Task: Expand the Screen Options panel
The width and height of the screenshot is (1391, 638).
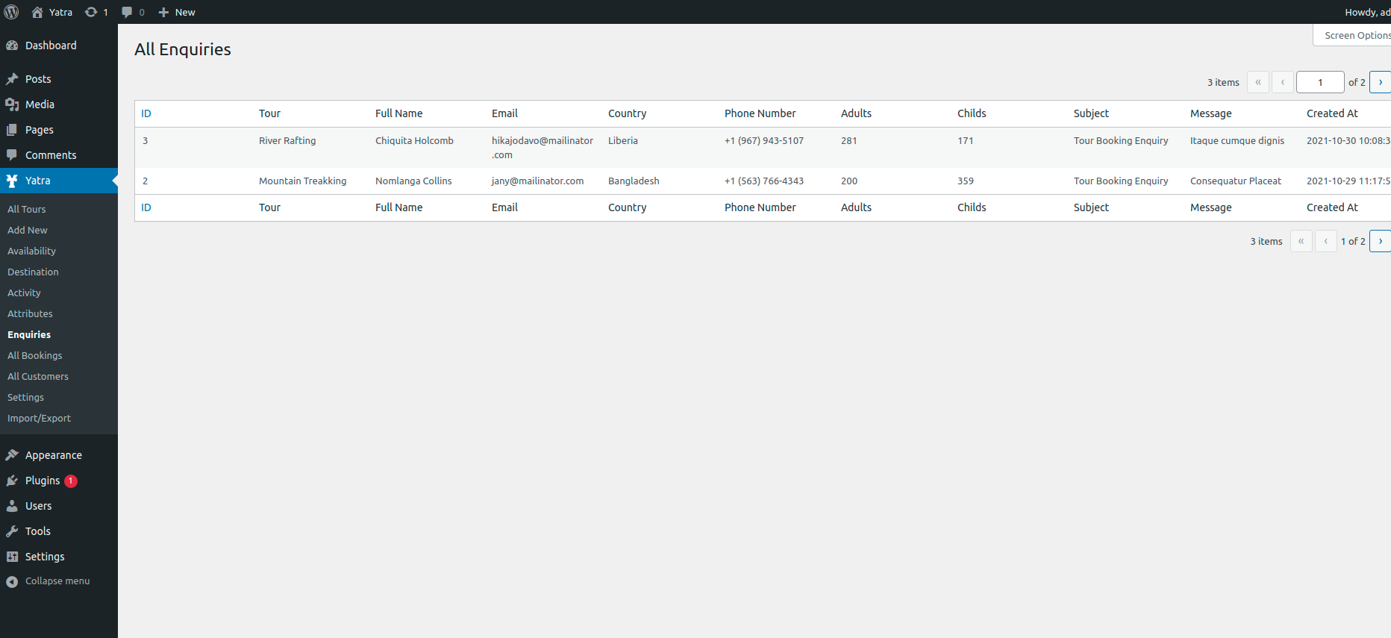Action: tap(1352, 35)
